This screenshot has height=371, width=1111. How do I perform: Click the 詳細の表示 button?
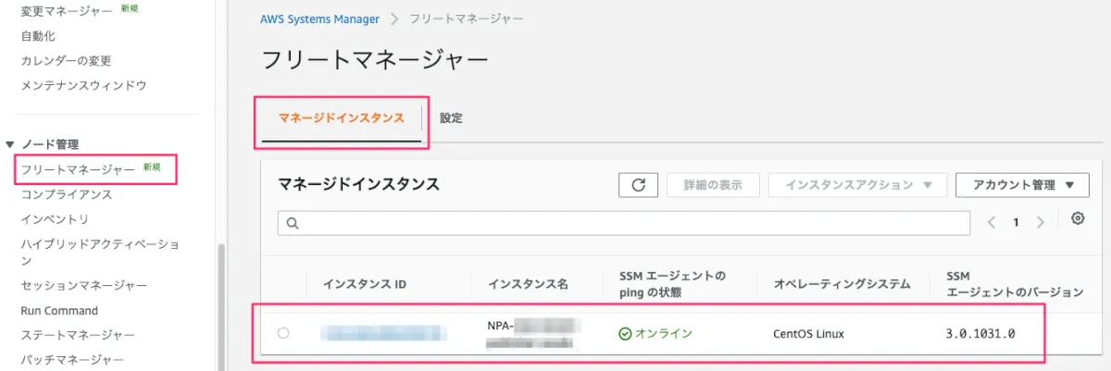tap(713, 185)
